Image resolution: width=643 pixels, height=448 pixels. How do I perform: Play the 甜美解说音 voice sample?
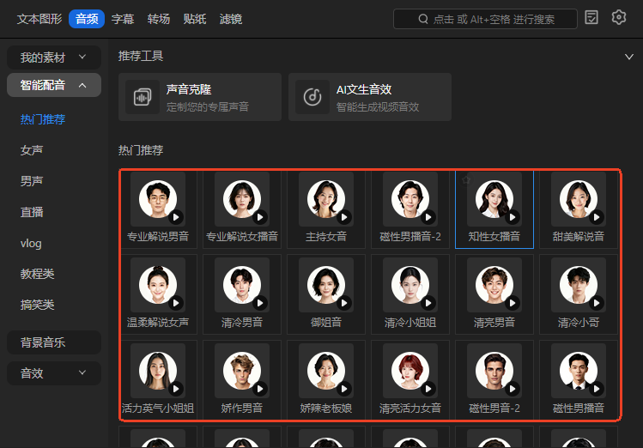[597, 218]
